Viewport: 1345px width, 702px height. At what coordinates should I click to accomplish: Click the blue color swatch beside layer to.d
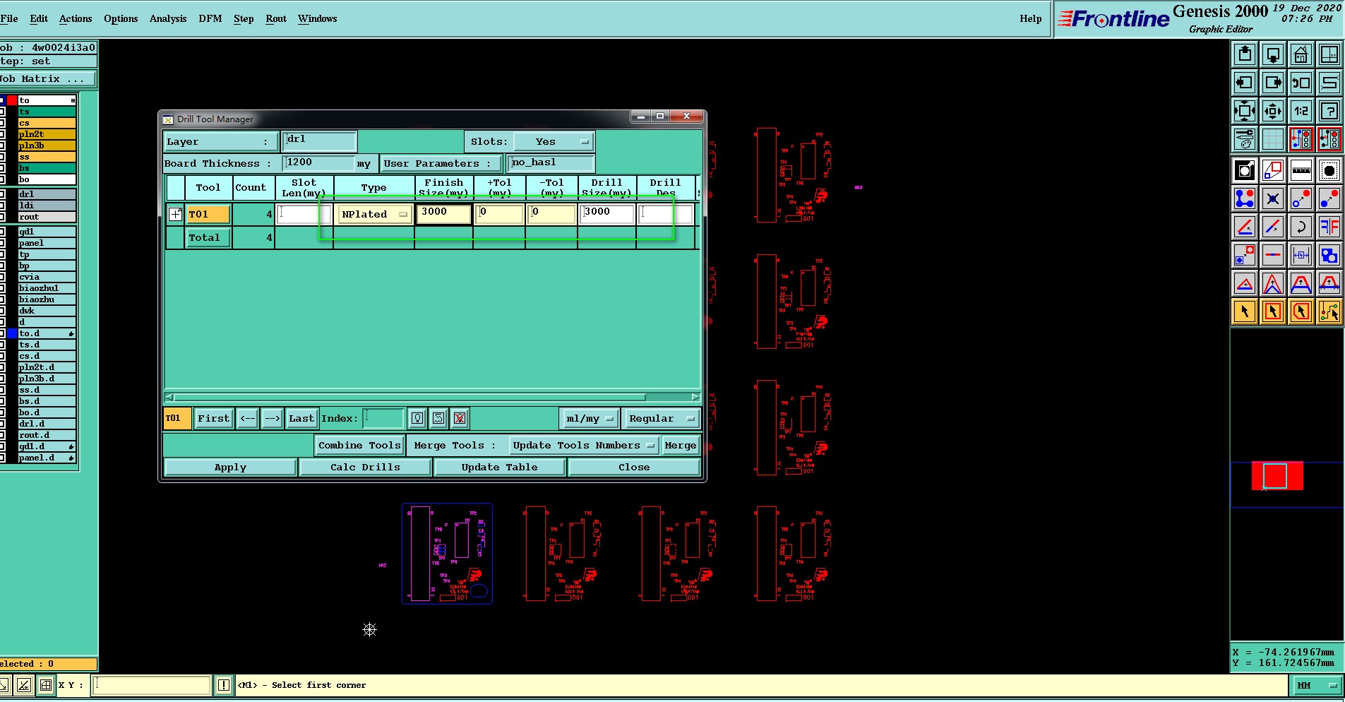coord(12,333)
